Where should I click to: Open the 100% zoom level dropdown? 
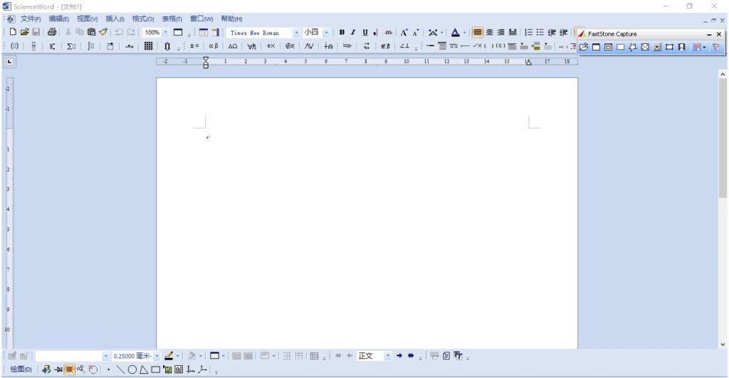tap(165, 33)
